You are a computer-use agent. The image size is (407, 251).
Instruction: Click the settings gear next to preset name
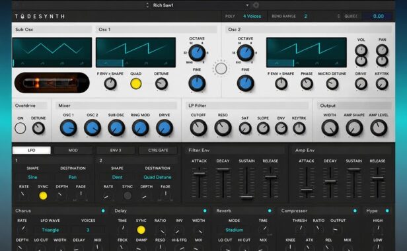coord(256,5)
